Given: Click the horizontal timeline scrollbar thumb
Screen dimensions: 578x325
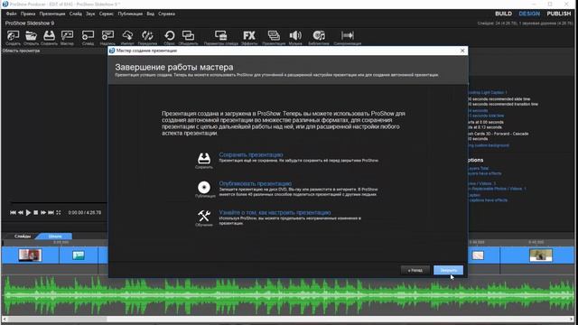Looking at the screenshot, I should point(58,319).
